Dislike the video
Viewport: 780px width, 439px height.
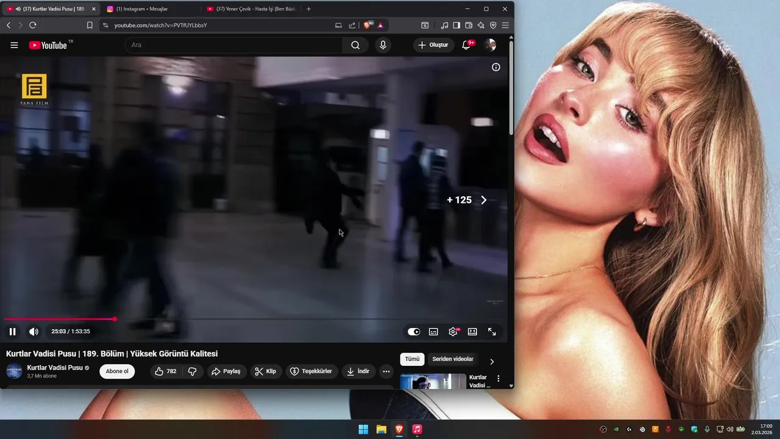[x=193, y=371]
